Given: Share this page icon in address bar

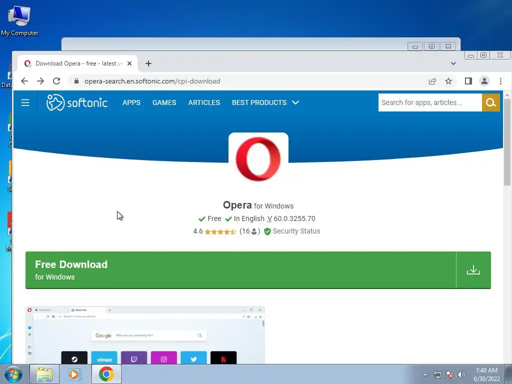Looking at the screenshot, I should [x=432, y=81].
